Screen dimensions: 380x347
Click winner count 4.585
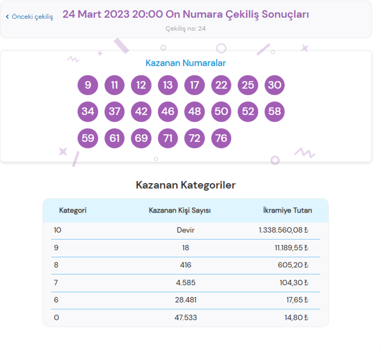point(186,283)
